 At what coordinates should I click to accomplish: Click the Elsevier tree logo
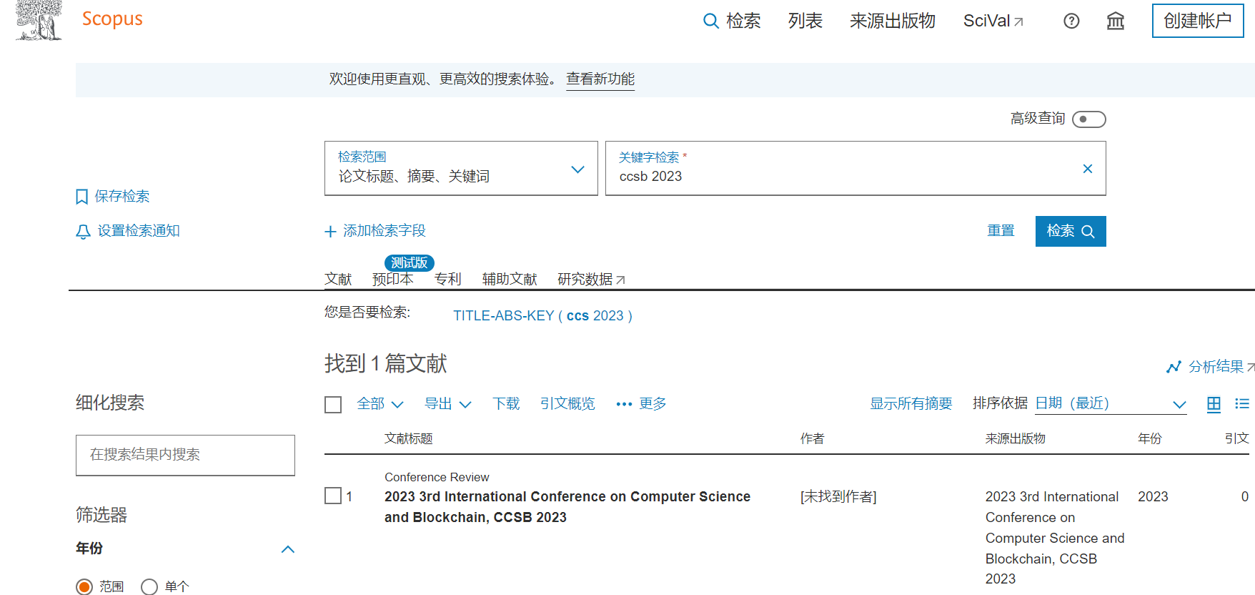[39, 19]
